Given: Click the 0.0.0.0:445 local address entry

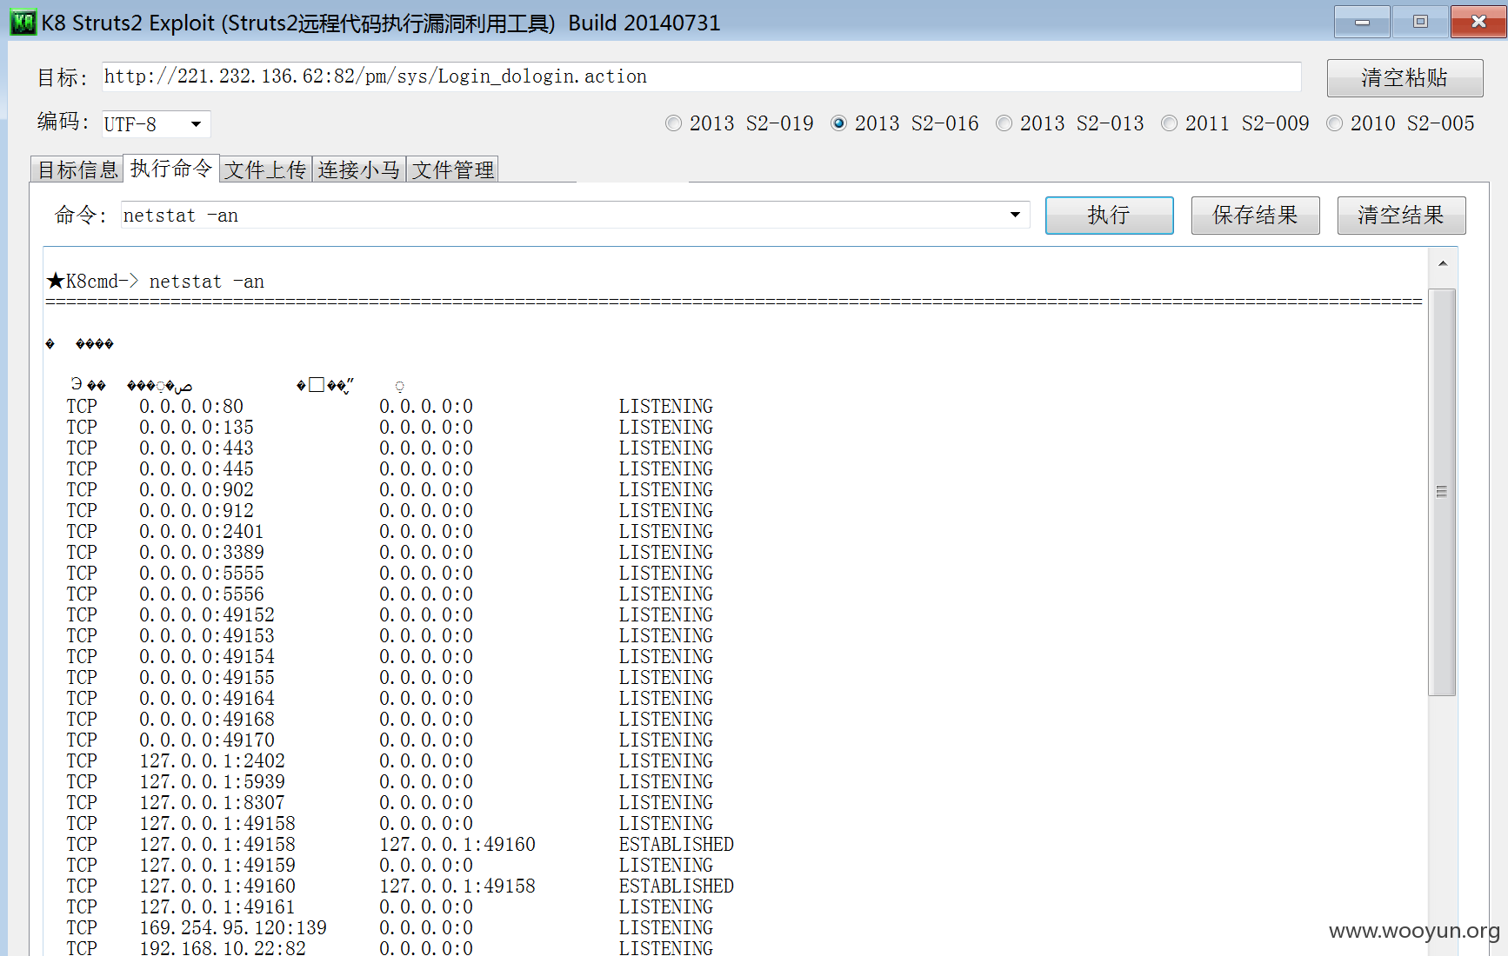Looking at the screenshot, I should point(197,469).
